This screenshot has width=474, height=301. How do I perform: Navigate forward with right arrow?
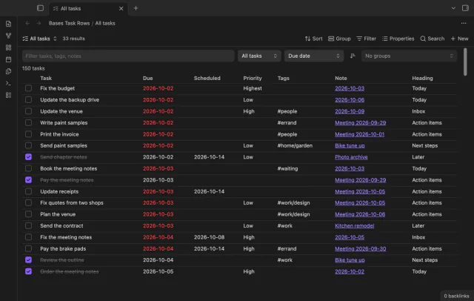coord(39,23)
